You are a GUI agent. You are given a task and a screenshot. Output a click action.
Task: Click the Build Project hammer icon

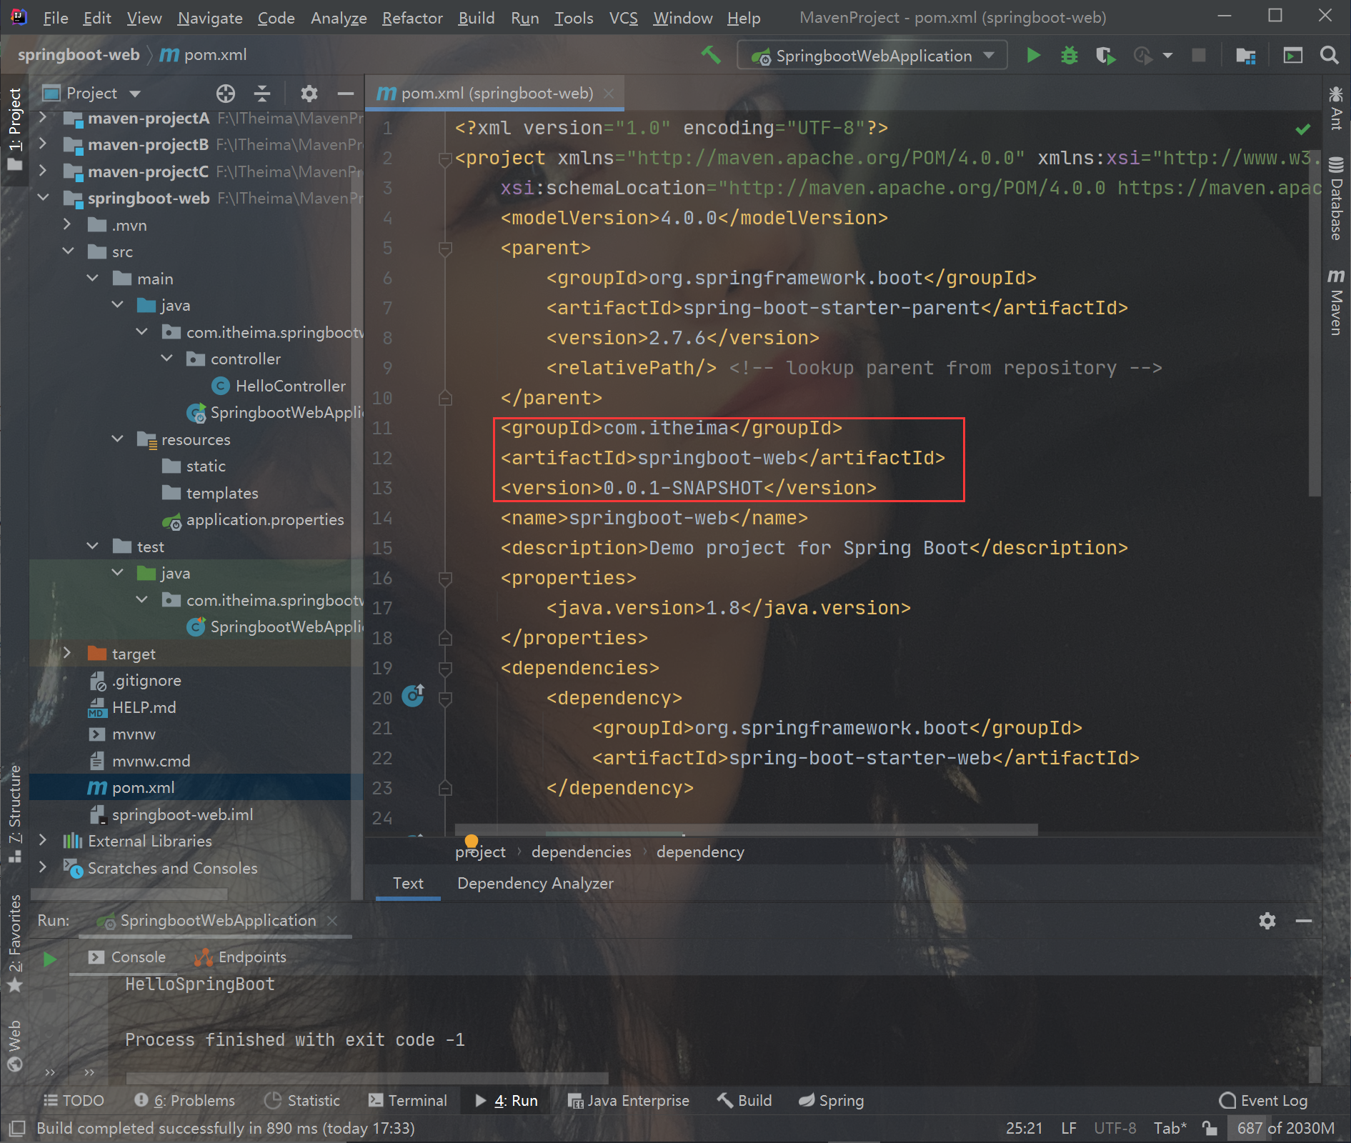point(711,55)
